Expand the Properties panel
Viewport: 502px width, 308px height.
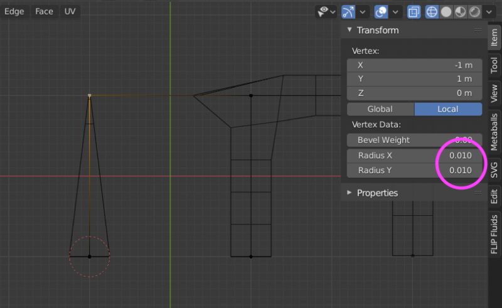pyautogui.click(x=350, y=193)
